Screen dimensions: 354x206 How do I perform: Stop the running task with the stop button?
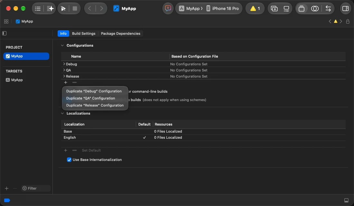click(x=75, y=9)
